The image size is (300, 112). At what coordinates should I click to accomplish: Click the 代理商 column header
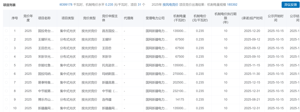coord(133,18)
